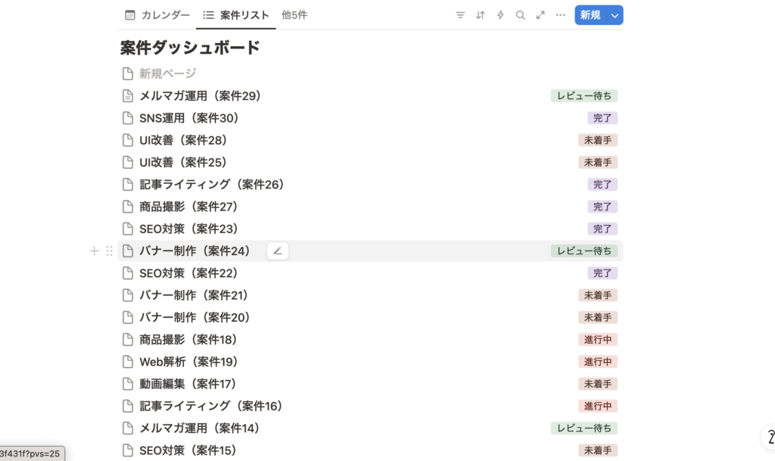Viewport: 775px width, 461px height.
Task: Open the SNS運用（案件30）page
Action: point(188,118)
